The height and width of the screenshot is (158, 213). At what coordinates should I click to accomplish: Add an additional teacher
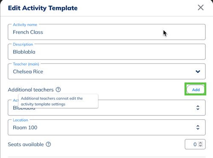(196, 89)
